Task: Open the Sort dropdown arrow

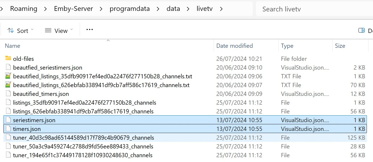Action: [x=32, y=30]
